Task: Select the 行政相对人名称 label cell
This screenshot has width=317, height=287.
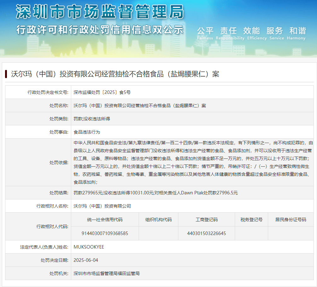Action: [38, 206]
